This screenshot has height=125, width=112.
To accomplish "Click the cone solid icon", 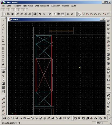I will [x=8, y=118].
